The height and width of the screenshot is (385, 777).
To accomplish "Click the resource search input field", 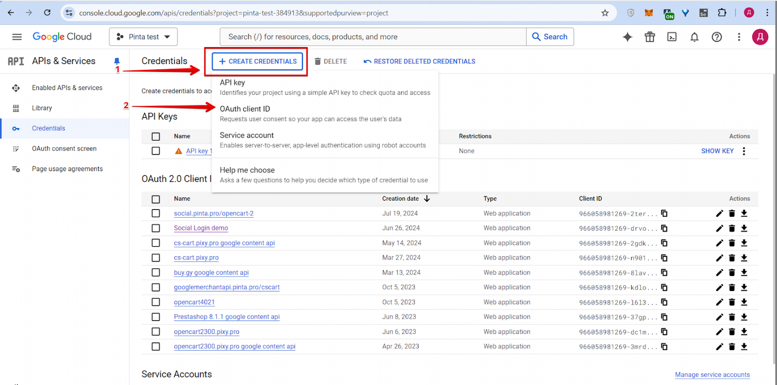I will (x=373, y=37).
